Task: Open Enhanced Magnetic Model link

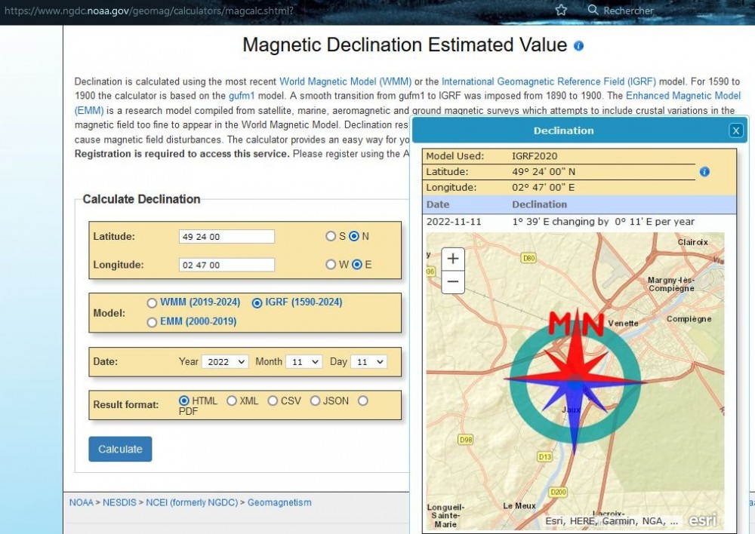Action: click(x=683, y=96)
